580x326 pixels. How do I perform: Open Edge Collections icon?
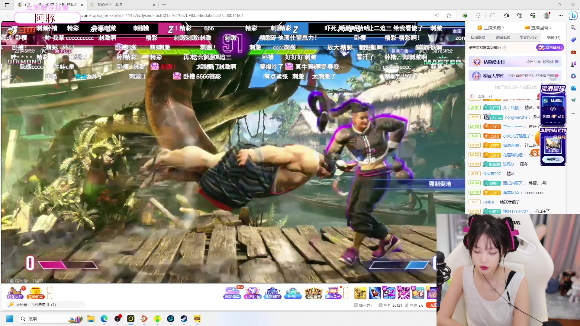pyautogui.click(x=520, y=15)
